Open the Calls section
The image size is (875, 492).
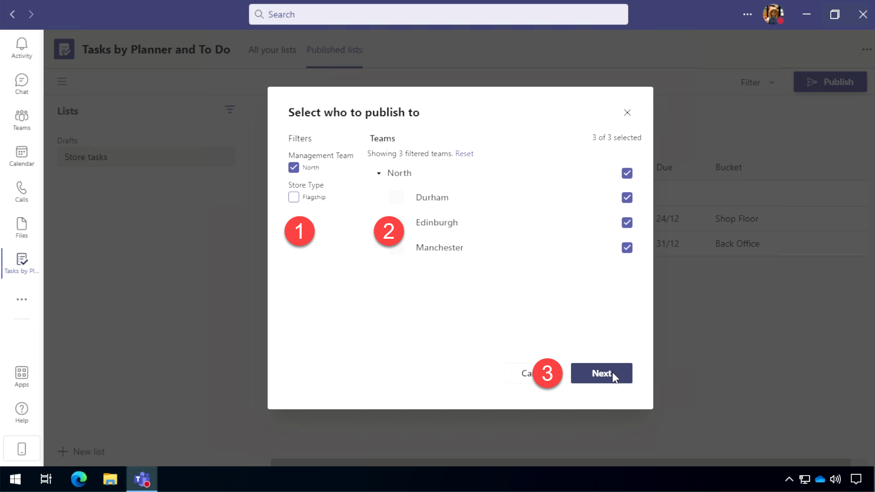click(21, 191)
